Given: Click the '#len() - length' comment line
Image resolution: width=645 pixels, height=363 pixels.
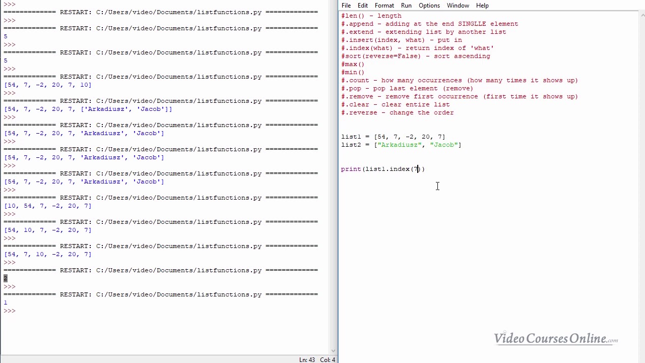Looking at the screenshot, I should point(371,16).
